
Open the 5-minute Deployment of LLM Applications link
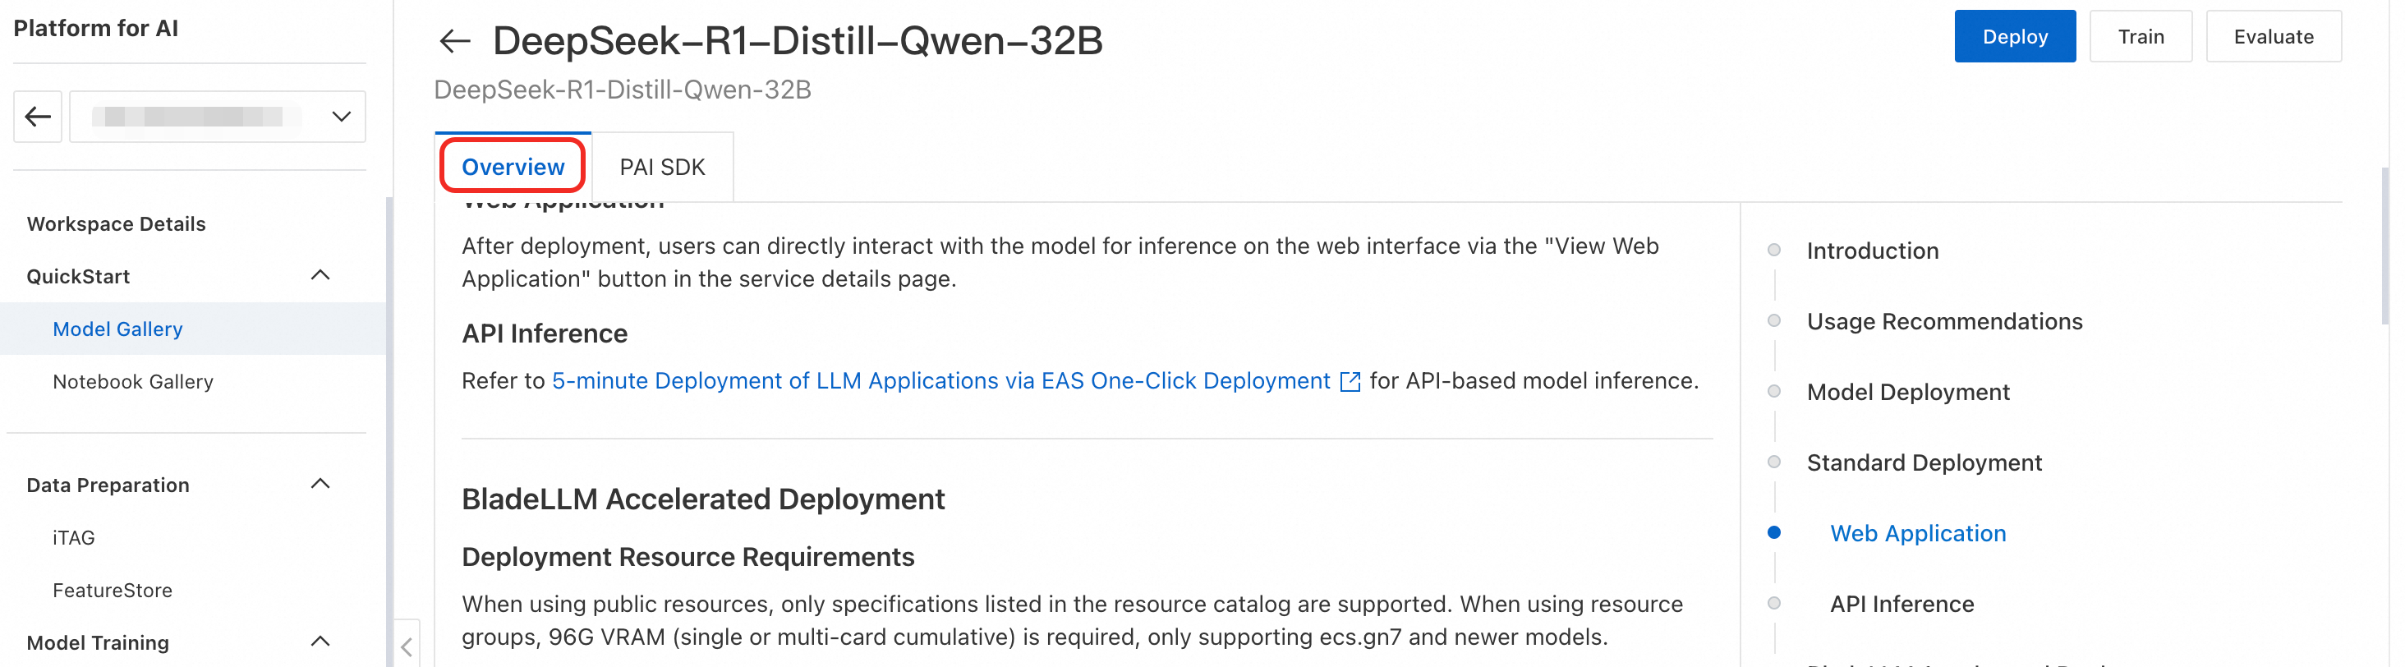click(x=940, y=381)
